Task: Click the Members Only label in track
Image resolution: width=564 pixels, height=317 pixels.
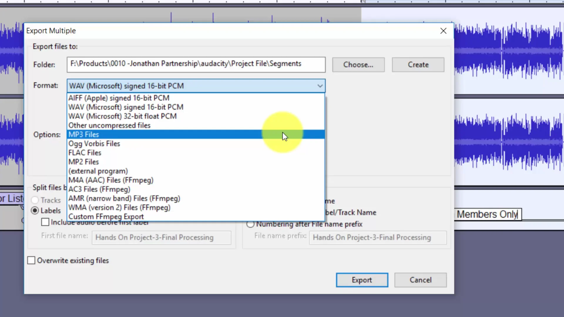Action: (x=488, y=214)
